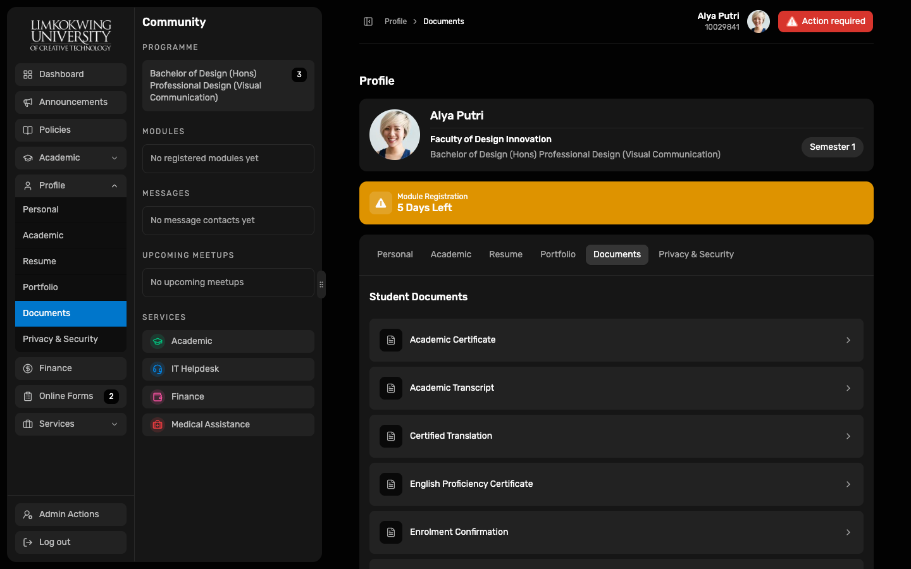This screenshot has height=569, width=911.
Task: Click the Academic Certificate document icon
Action: click(391, 340)
